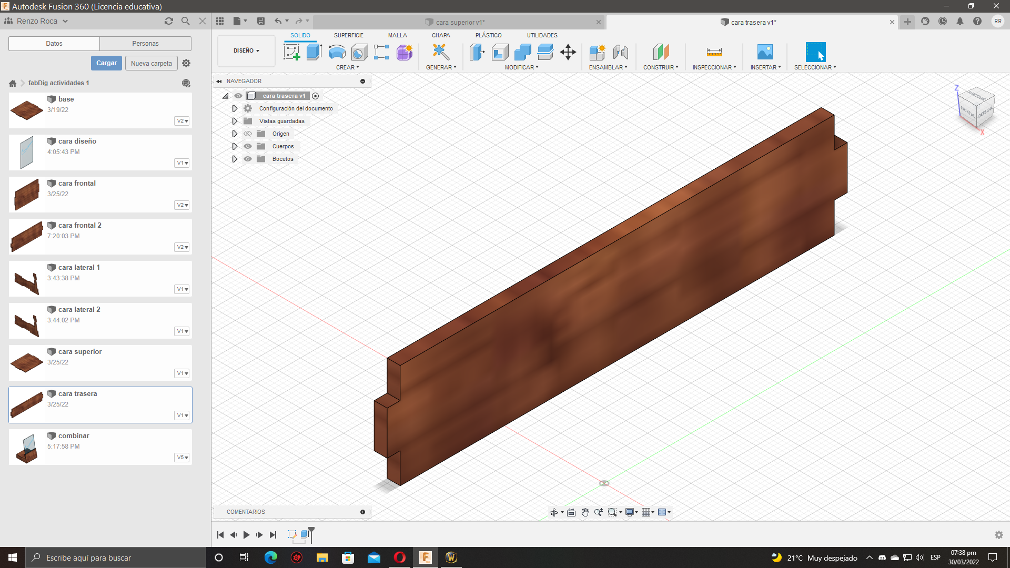Switch to the MALLA tab
The image size is (1010, 568).
point(398,35)
